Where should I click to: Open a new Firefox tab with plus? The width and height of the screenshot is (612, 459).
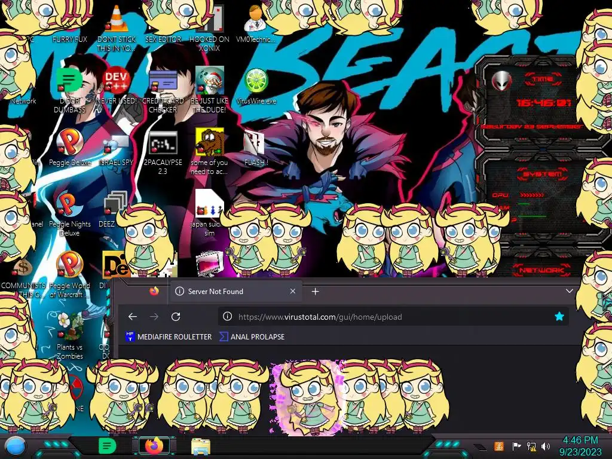(316, 292)
